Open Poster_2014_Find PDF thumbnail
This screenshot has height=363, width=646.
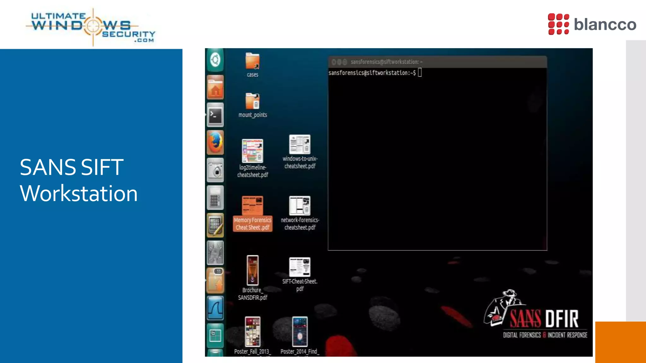300,331
